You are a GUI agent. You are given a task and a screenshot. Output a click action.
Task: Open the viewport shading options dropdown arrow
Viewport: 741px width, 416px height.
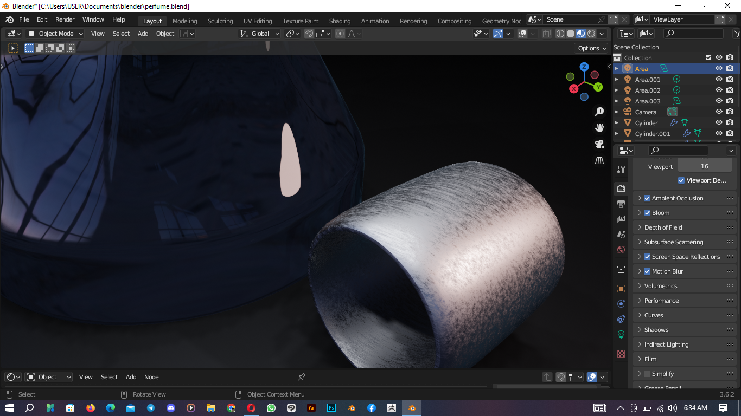[x=602, y=34]
